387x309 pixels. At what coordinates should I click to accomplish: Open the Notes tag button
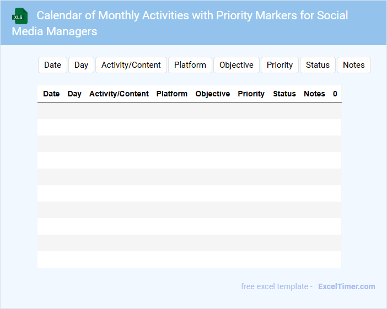[353, 65]
